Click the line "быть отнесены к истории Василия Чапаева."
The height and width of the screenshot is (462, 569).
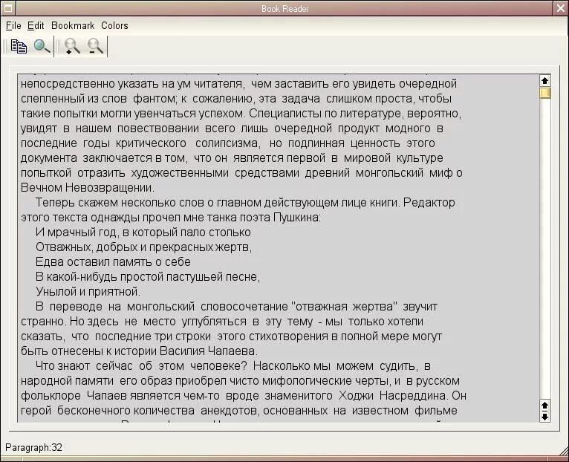(x=139, y=351)
